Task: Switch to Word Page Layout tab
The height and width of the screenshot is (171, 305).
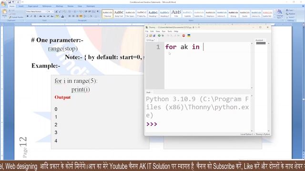Action: pos(33,6)
